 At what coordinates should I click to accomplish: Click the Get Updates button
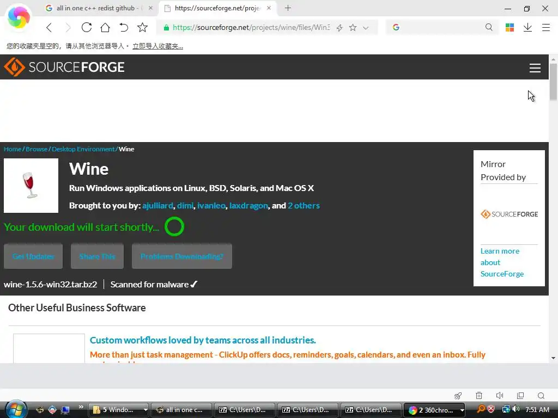pyautogui.click(x=33, y=256)
